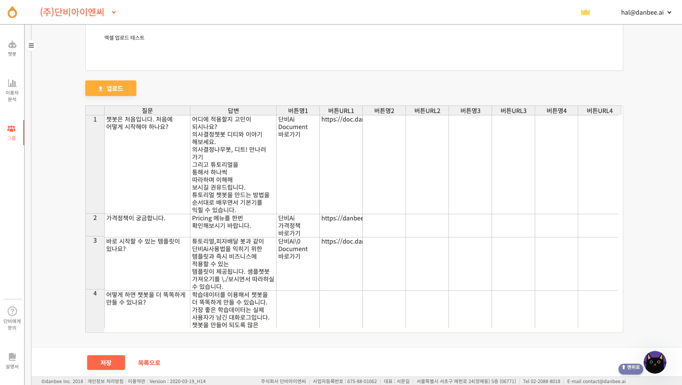Toggle the sidebar hamburger menu icon
The width and height of the screenshot is (682, 385).
click(31, 45)
